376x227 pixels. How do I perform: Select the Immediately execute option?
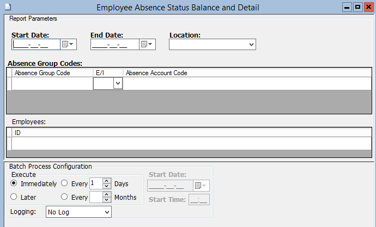coord(14,184)
